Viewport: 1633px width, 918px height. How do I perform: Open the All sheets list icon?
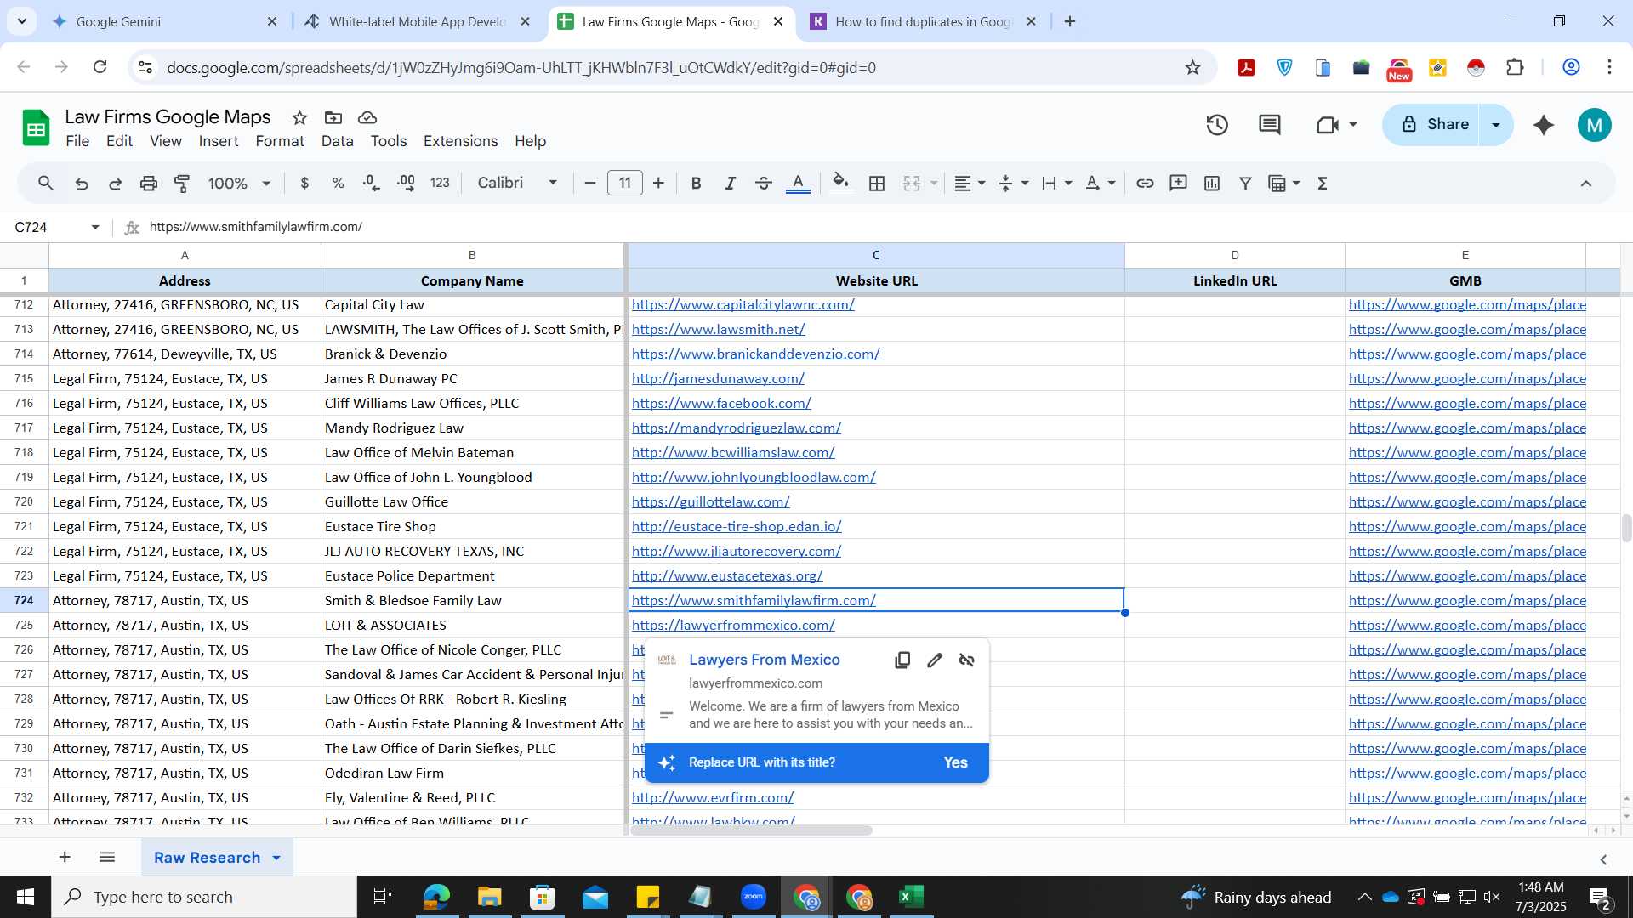point(107,857)
